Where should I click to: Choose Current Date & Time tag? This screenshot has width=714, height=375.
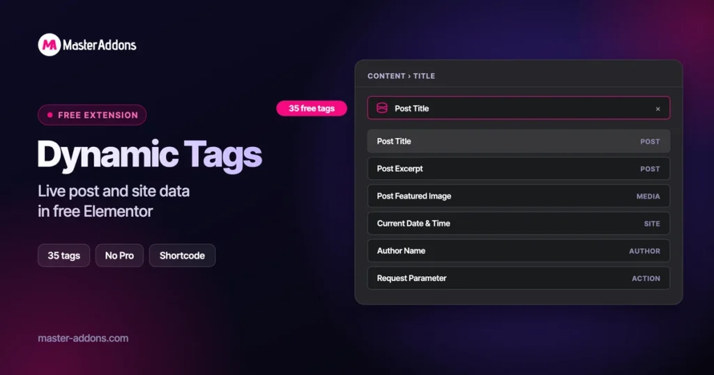(x=519, y=223)
